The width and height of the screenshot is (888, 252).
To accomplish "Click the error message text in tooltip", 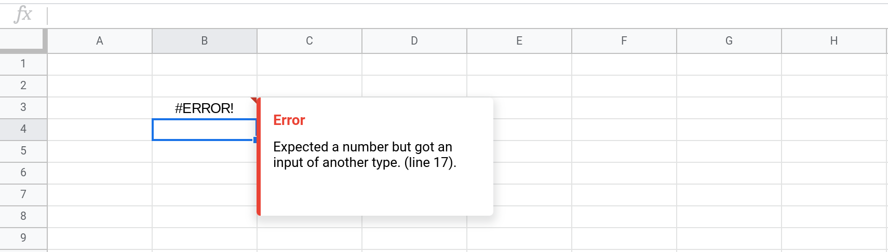I will click(364, 155).
